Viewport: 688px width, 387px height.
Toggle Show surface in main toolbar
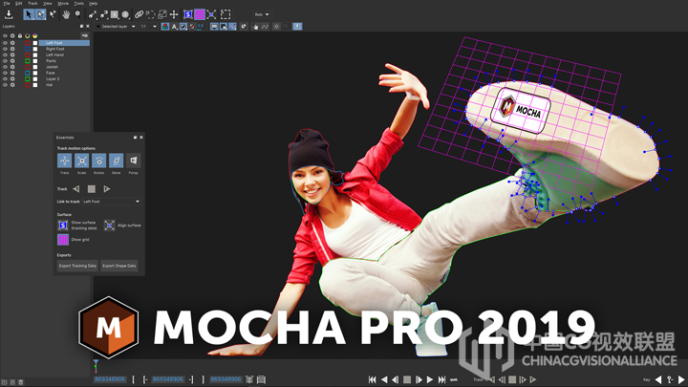[x=188, y=14]
